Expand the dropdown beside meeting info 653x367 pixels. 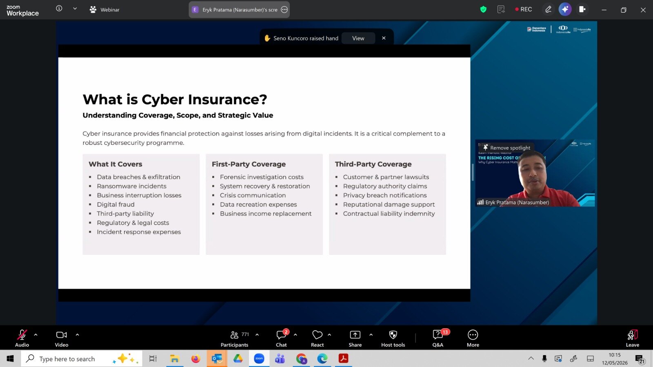click(75, 9)
